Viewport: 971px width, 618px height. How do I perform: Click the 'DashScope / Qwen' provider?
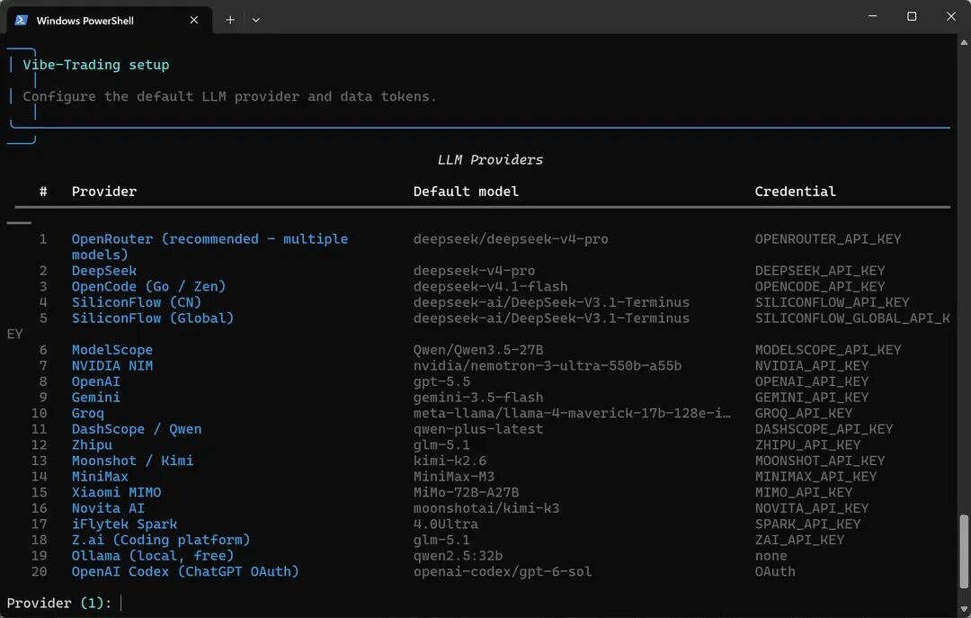[137, 429]
